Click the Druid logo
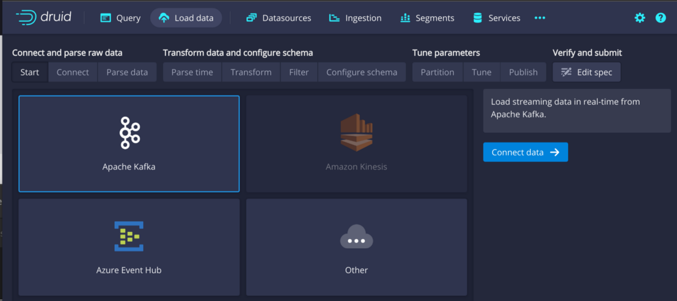Screen dimensions: 677x301 (x=44, y=17)
